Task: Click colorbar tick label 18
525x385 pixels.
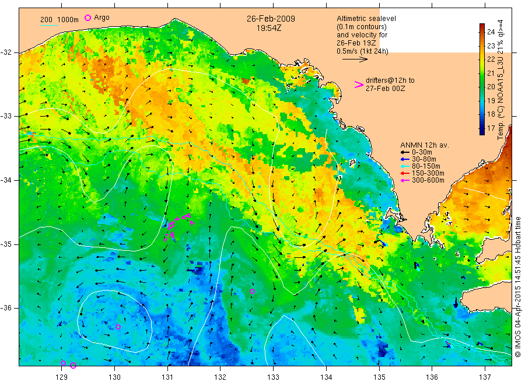Action: click(x=491, y=114)
